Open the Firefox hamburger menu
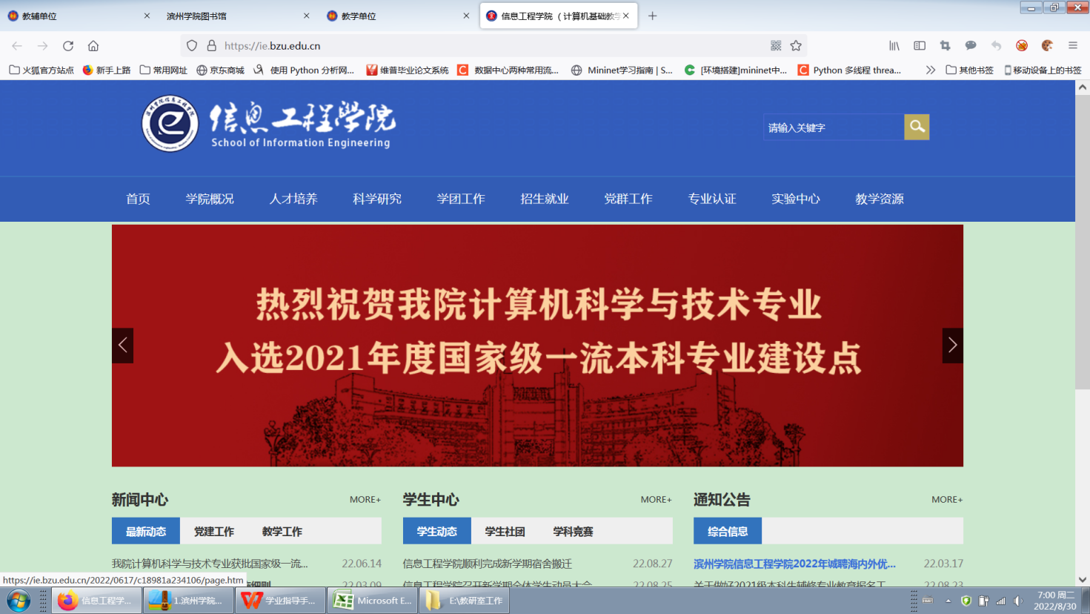1090x614 pixels. (x=1072, y=46)
